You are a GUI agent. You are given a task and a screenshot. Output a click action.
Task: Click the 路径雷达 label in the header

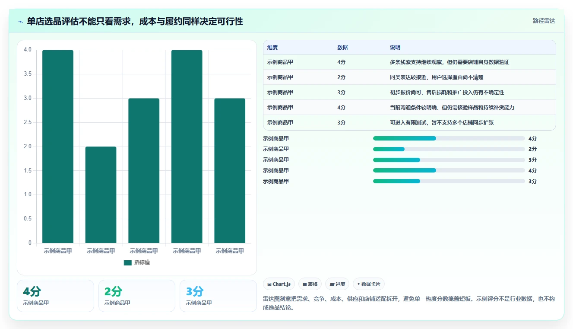tap(544, 21)
